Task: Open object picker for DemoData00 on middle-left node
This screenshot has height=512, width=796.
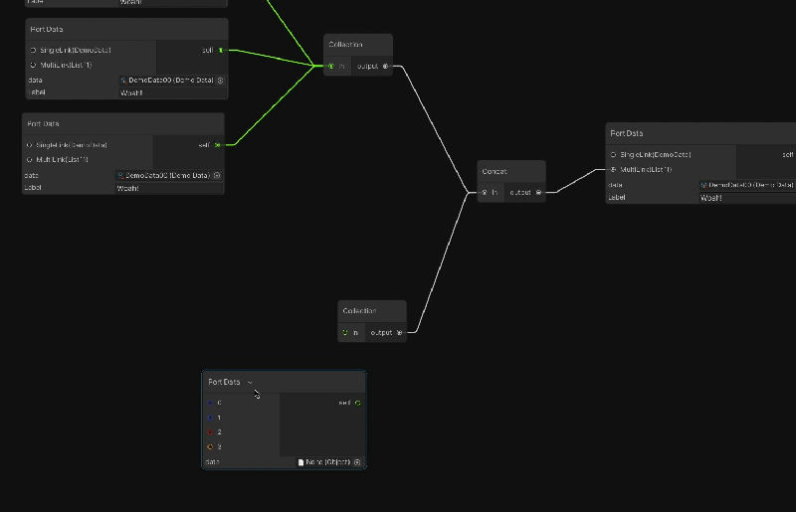Action: [x=217, y=176]
